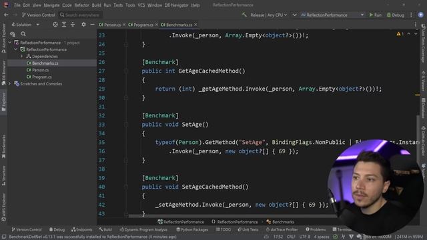Go to next highlighted problem arrow
This screenshot has height=240, width=427.
(416, 34)
